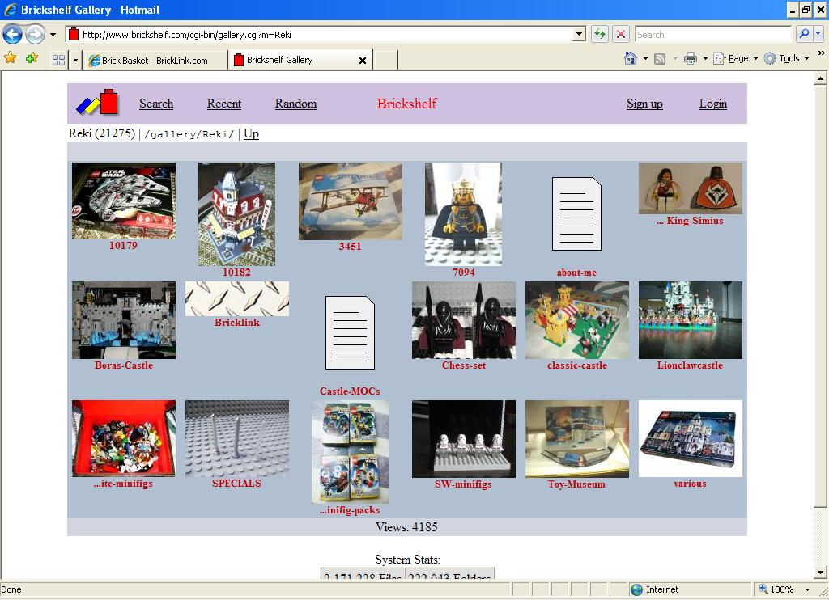The height and width of the screenshot is (600, 829).
Task: Click the Up link beside gallery path
Action: tap(251, 133)
